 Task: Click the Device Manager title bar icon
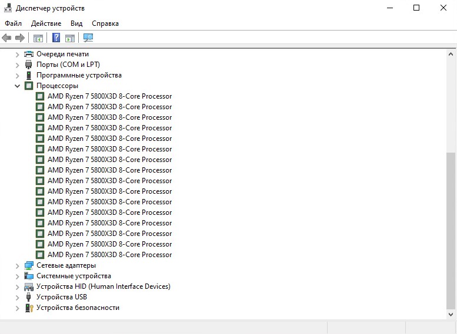coord(8,8)
